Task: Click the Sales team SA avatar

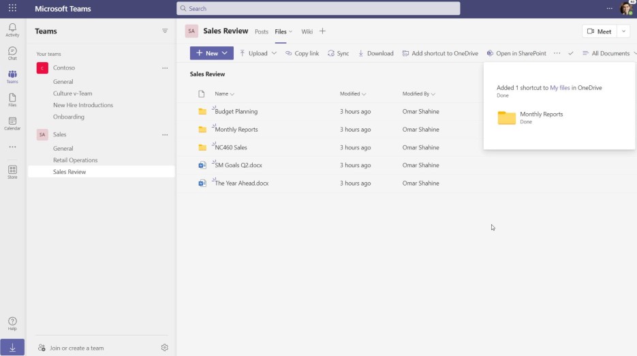Action: click(42, 134)
